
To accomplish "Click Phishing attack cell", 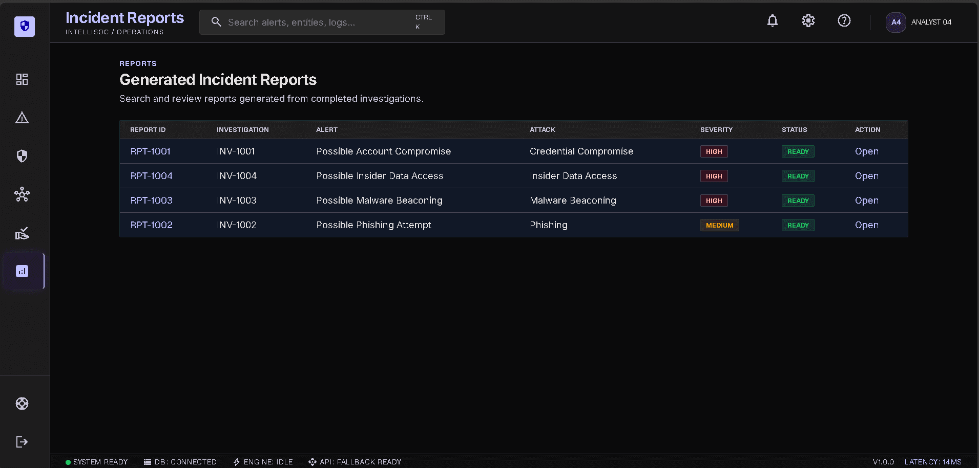I will (549, 225).
